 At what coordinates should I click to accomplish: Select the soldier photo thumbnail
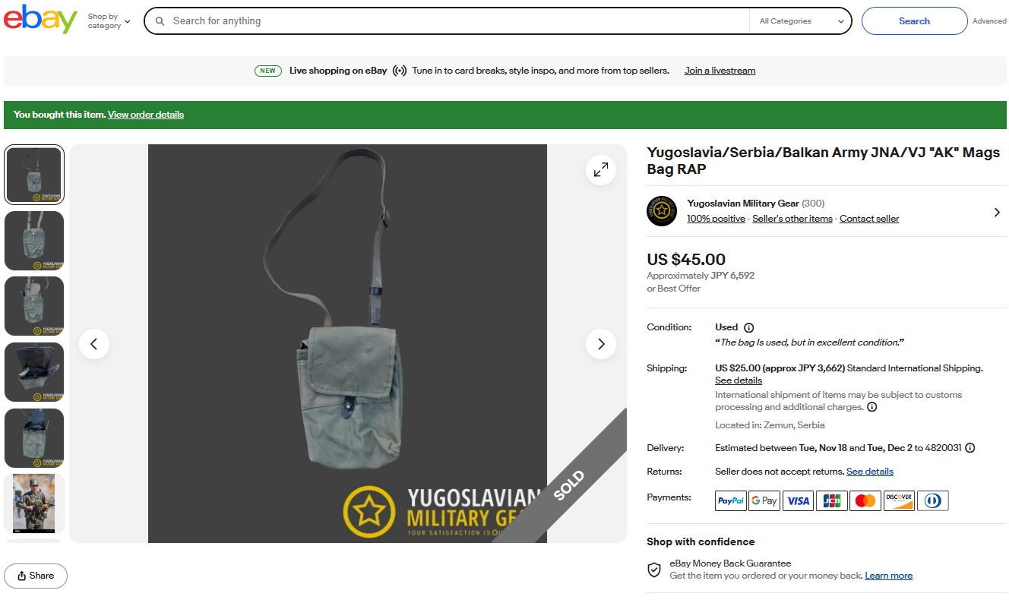pos(34,503)
